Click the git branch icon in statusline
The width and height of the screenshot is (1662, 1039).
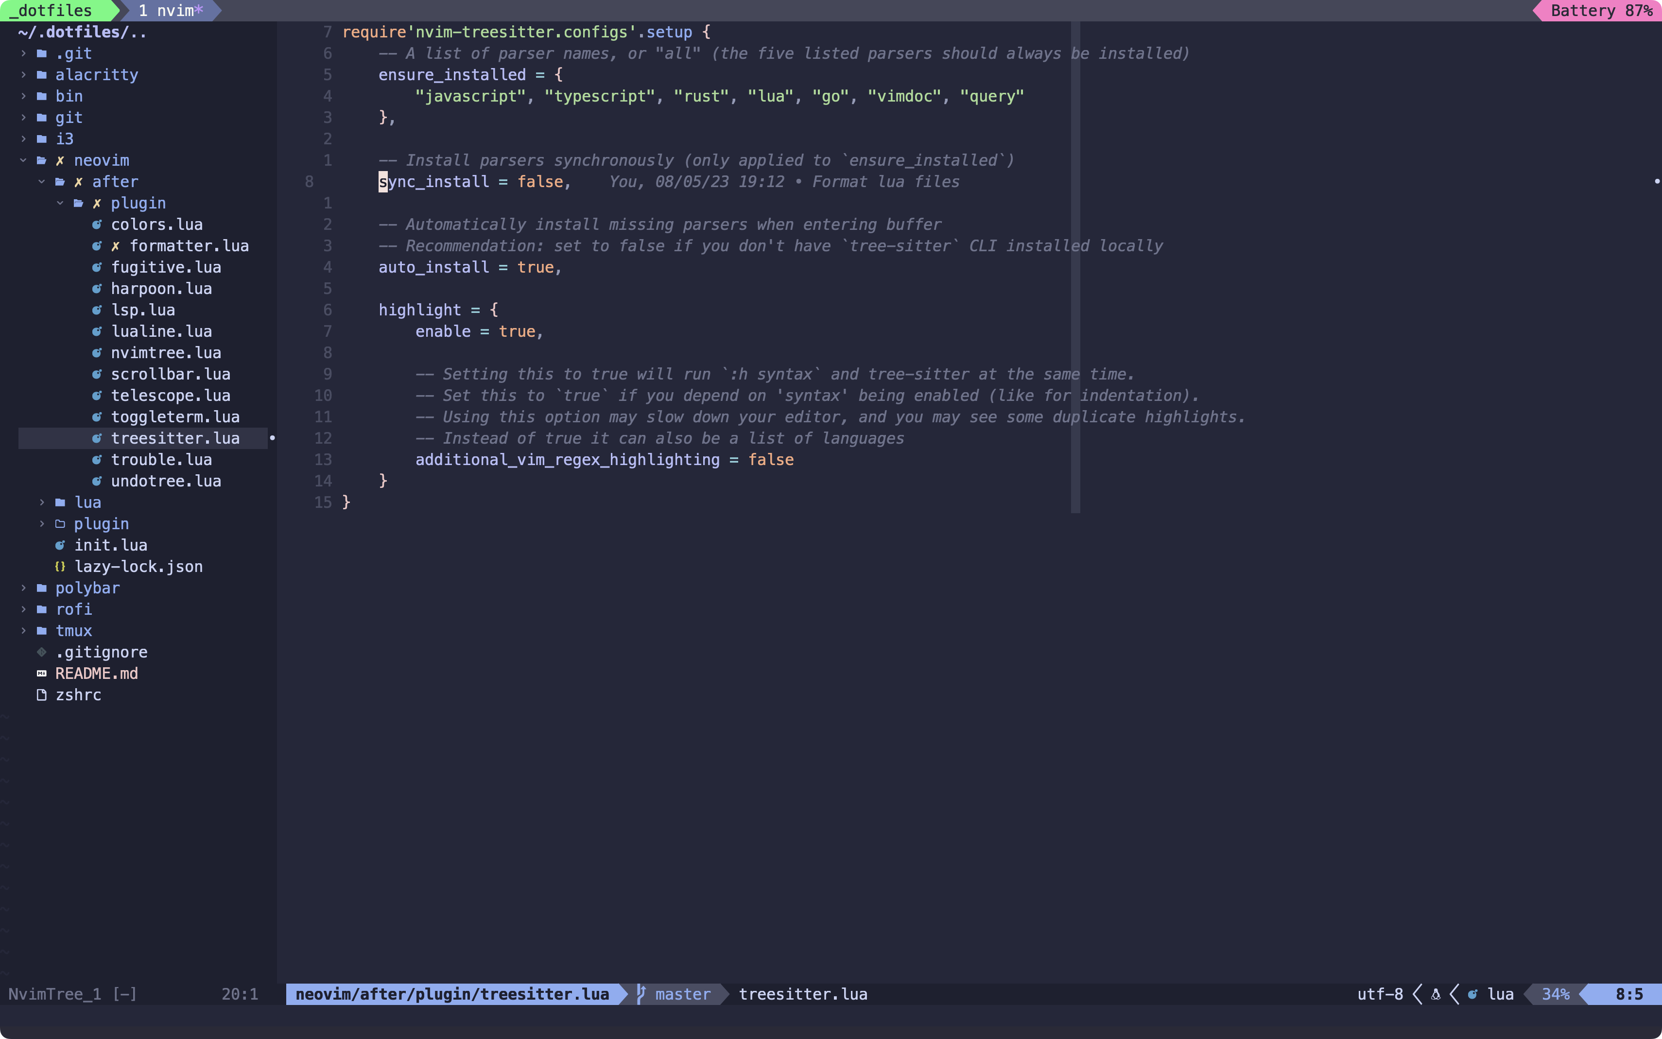pyautogui.click(x=641, y=994)
